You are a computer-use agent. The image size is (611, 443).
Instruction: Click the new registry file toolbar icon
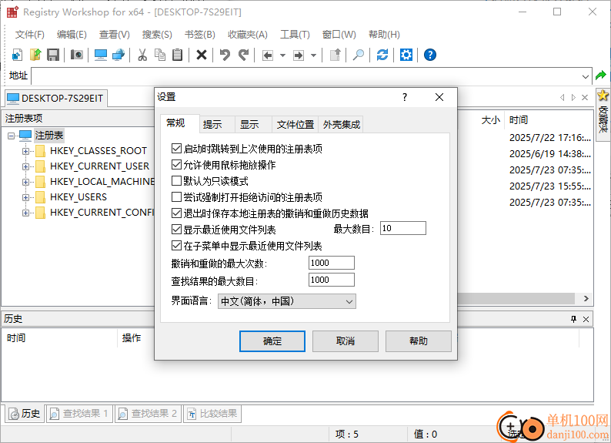(x=18, y=55)
